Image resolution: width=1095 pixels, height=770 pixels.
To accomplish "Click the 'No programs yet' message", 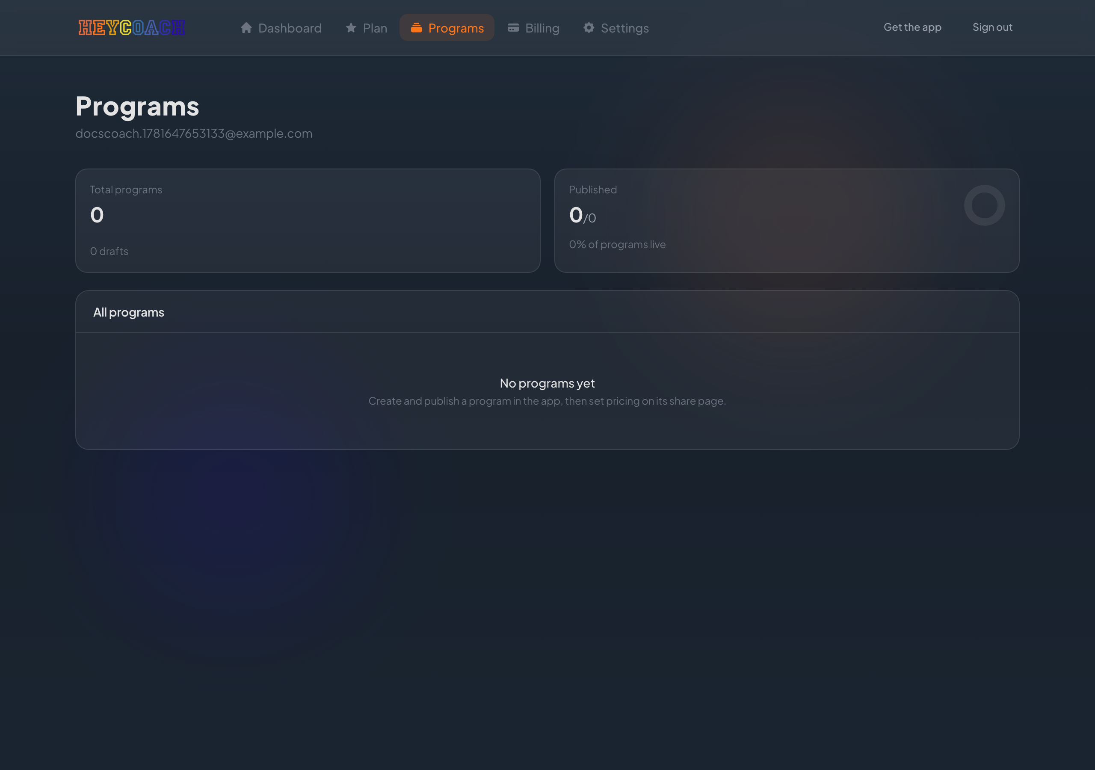I will (547, 383).
